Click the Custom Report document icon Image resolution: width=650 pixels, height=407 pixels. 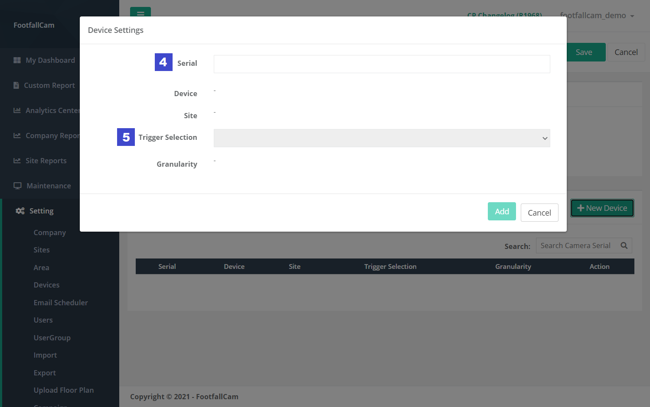click(x=16, y=85)
